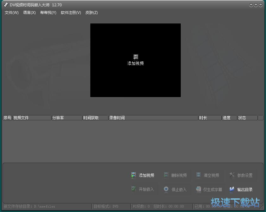The image size is (266, 212).
Task: Click the middle round window button in title bar
Action: [256, 5]
